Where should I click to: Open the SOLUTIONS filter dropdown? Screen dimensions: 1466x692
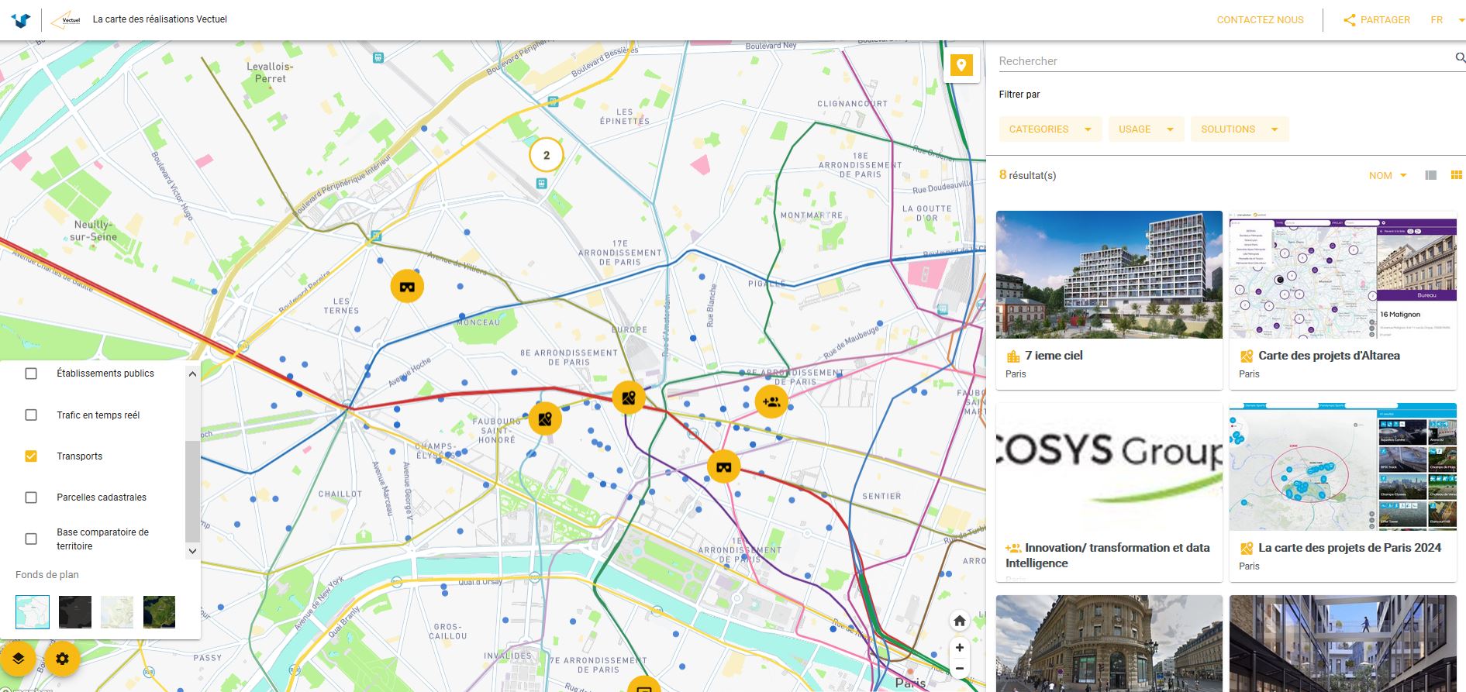1240,129
